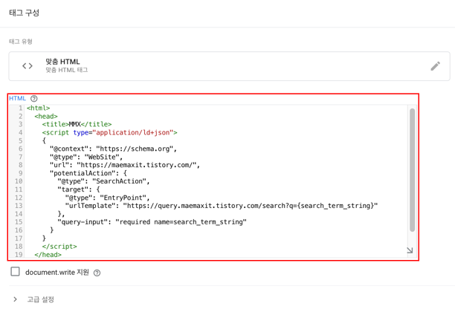Click the closing </script> tag line
The width and height of the screenshot is (455, 309).
(x=59, y=247)
